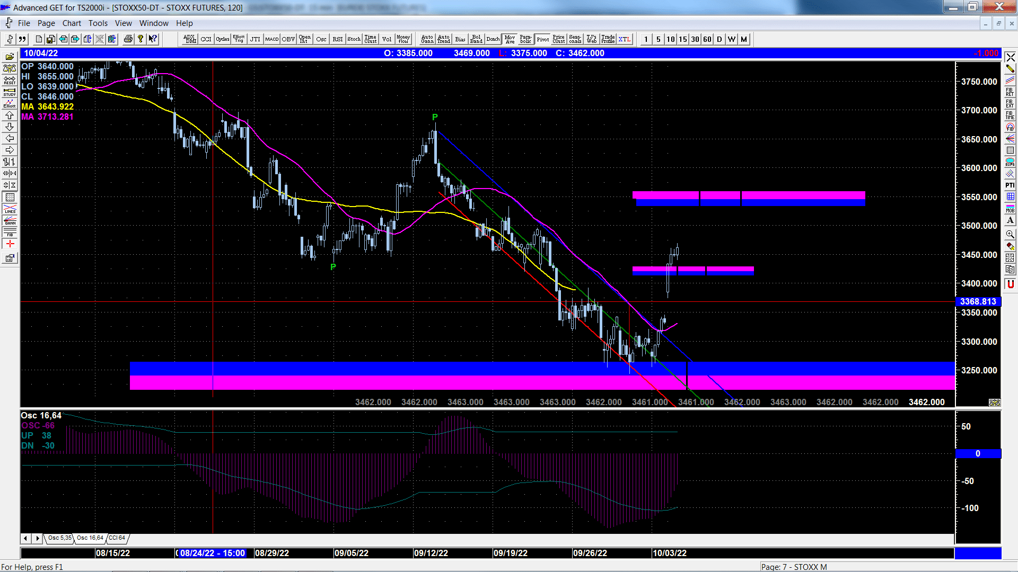The height and width of the screenshot is (572, 1018).
Task: Click the Auto Gann button
Action: pos(427,39)
